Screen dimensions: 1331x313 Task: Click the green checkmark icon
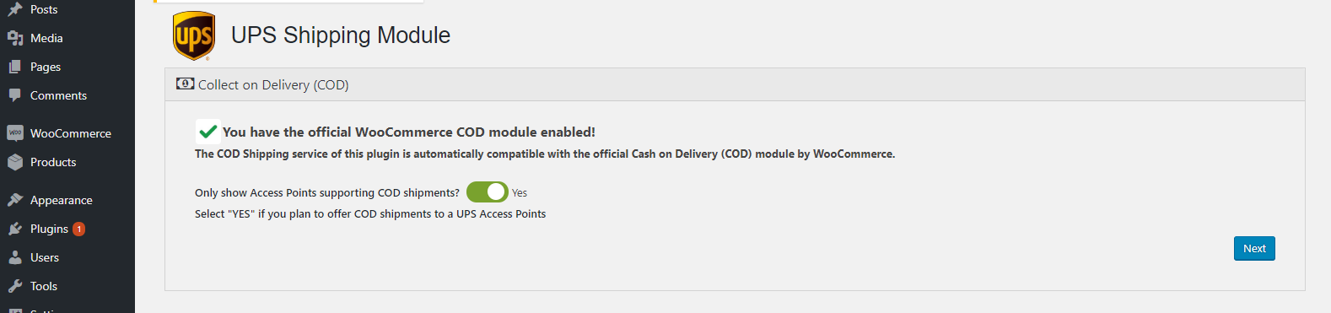coord(207,132)
